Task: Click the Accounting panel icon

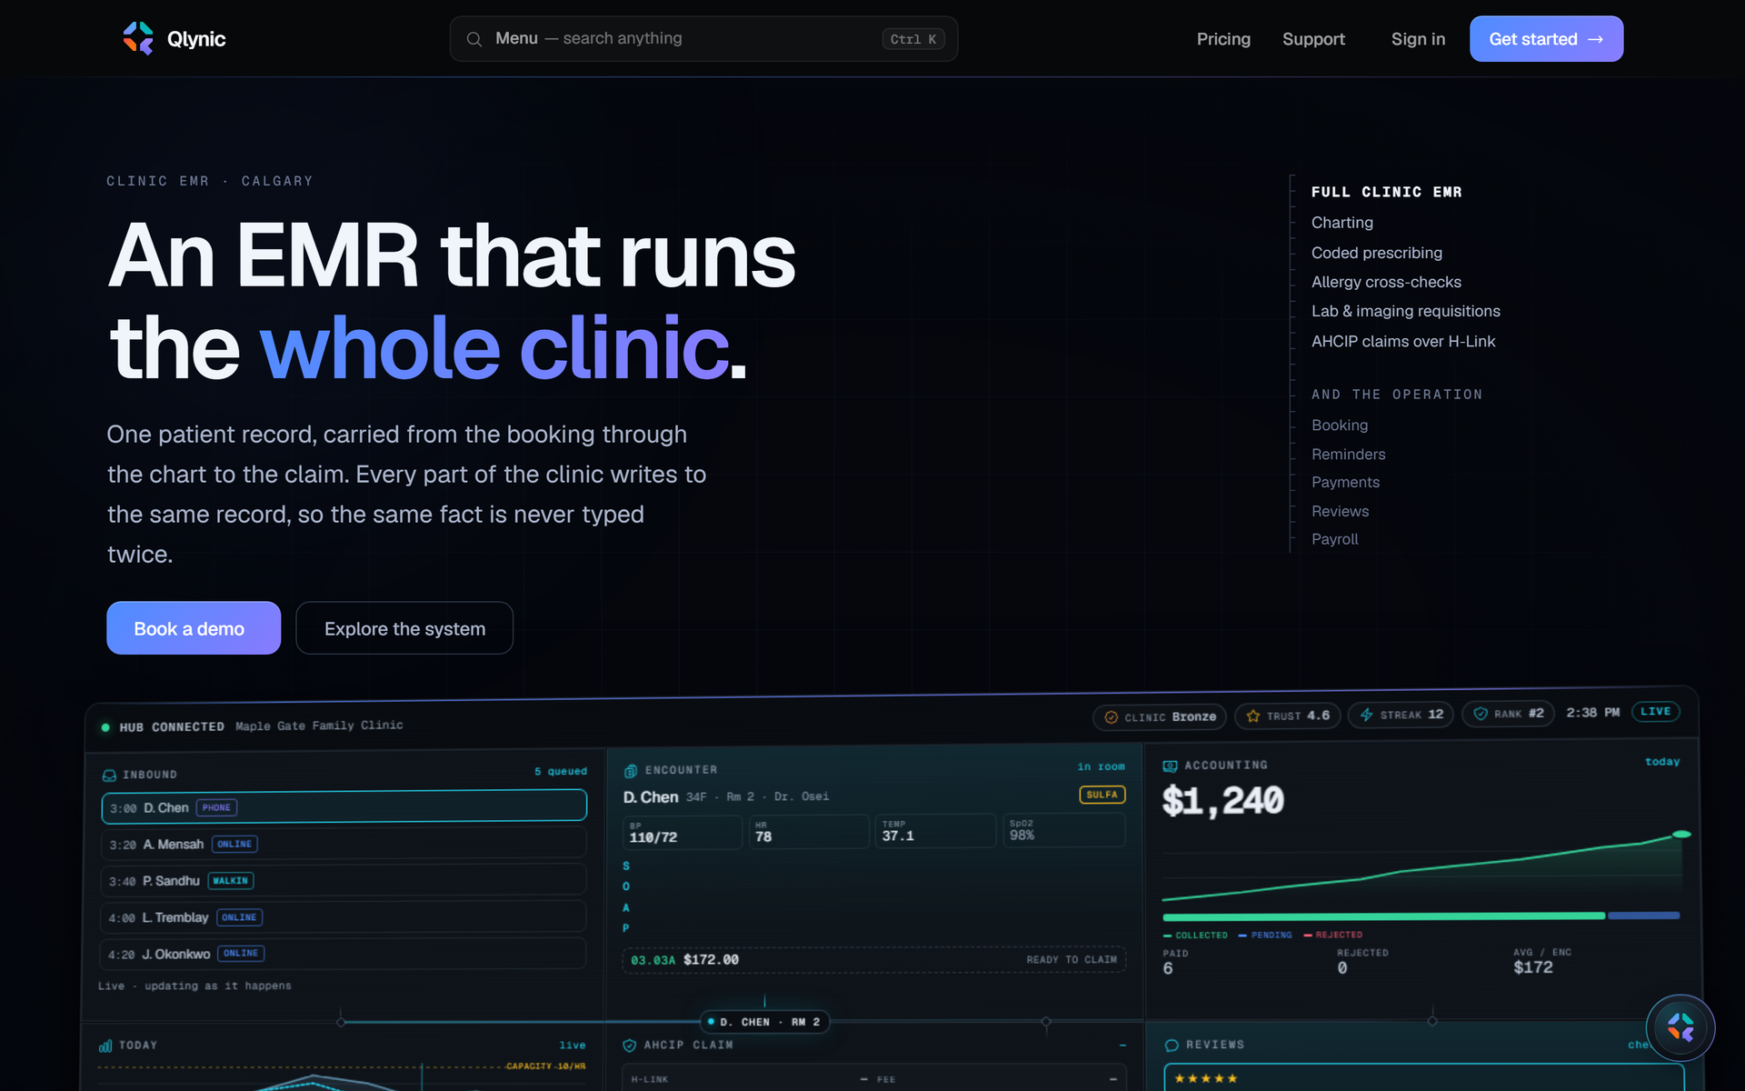Action: point(1170,766)
